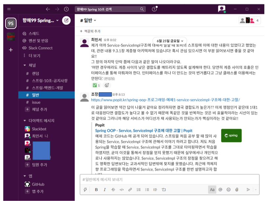
Task: Select the 9S workspace icon
Action: pyautogui.click(x=11, y=23)
